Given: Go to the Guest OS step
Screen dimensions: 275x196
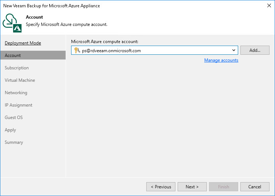Looking at the screenshot, I should (x=14, y=118).
